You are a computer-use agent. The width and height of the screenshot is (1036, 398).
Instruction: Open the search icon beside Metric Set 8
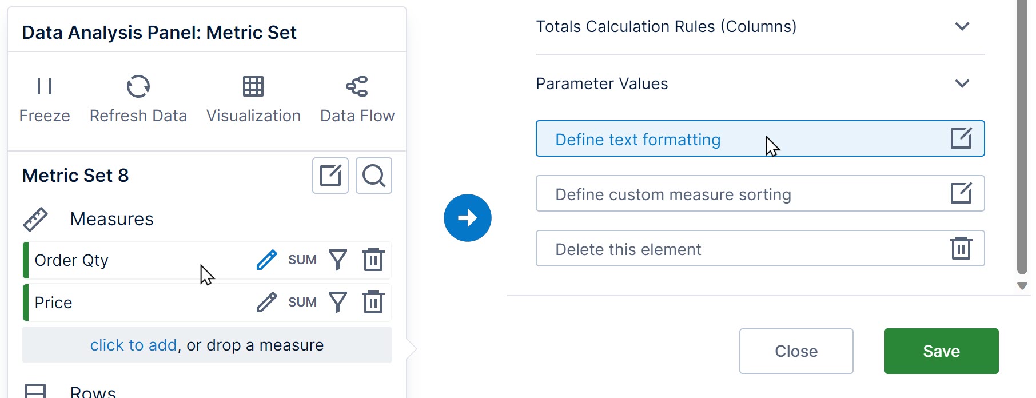tap(373, 176)
